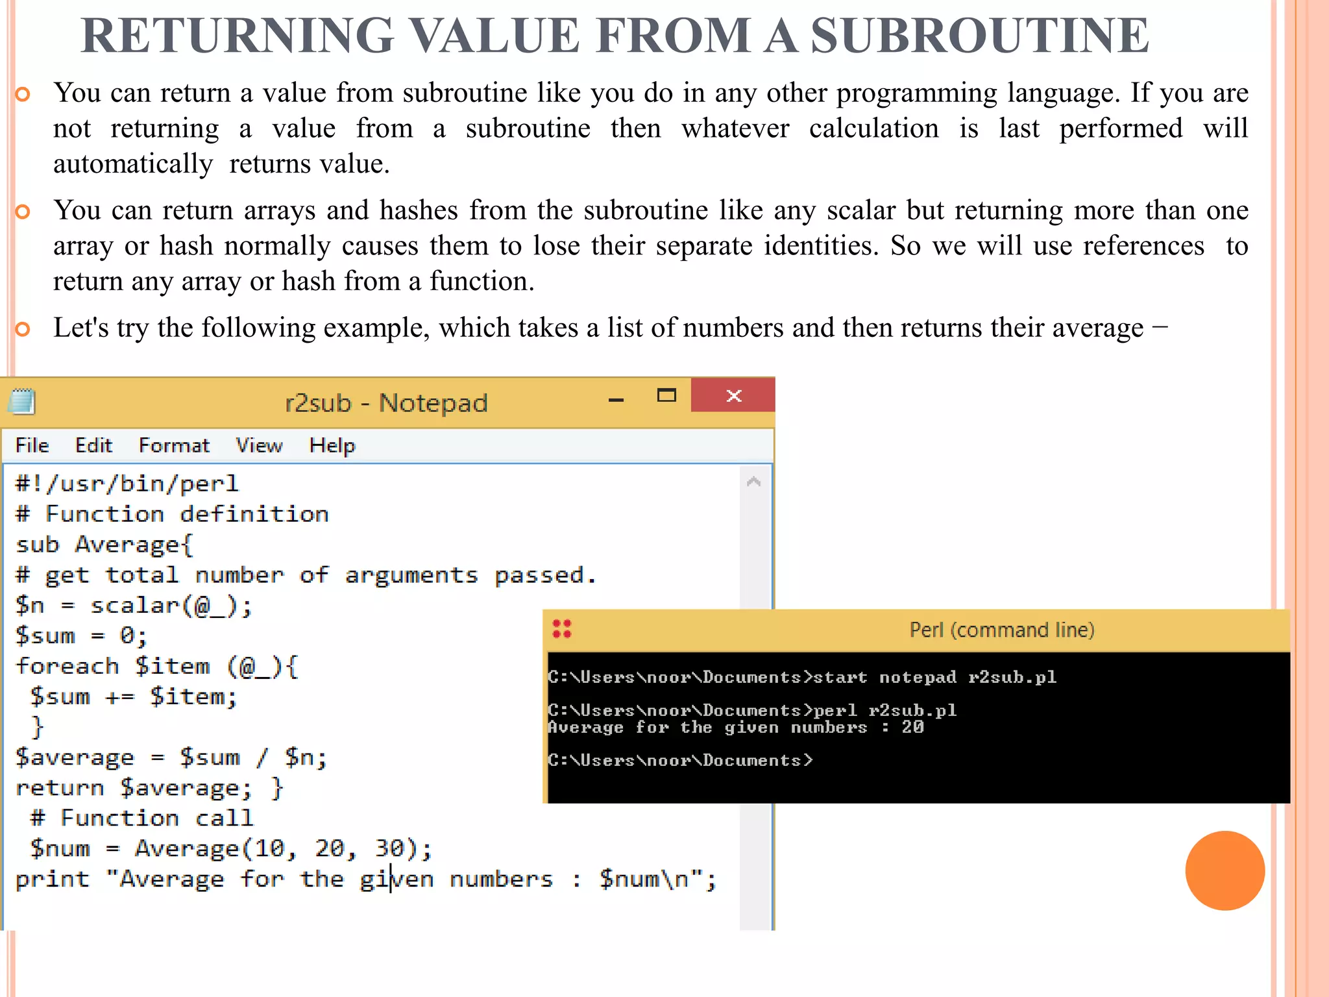The height and width of the screenshot is (997, 1329).
Task: Click the 'sub Average{' line
Action: (x=104, y=545)
